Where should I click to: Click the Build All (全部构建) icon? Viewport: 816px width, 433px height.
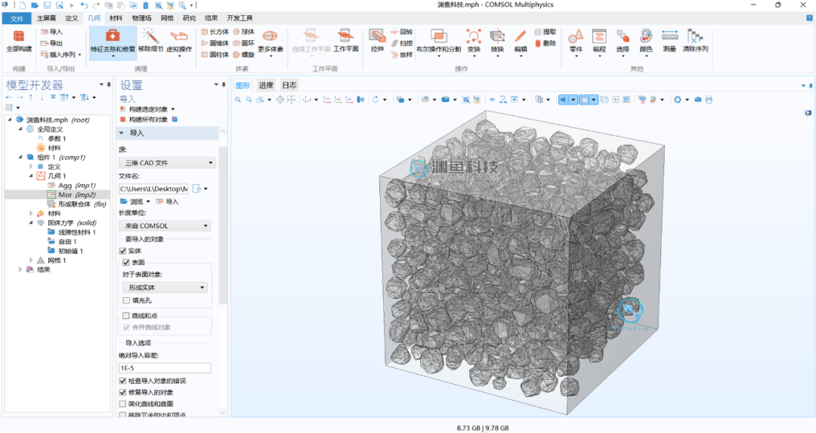click(19, 36)
